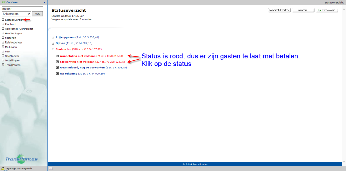Screen dimensions: 346x171
Task: Click the aankomst & vertrek button
Action: pyautogui.click(x=279, y=10)
